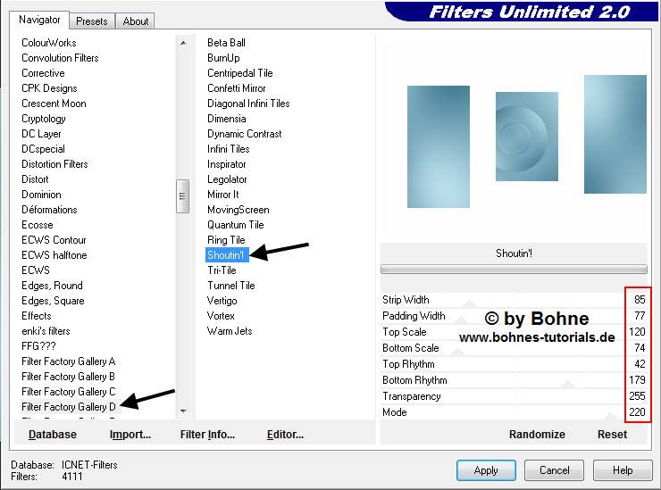The height and width of the screenshot is (490, 661).
Task: Open Filter Info... panel
Action: (207, 435)
